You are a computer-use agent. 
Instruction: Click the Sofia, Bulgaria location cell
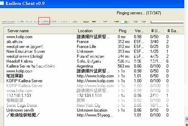click(89, 61)
